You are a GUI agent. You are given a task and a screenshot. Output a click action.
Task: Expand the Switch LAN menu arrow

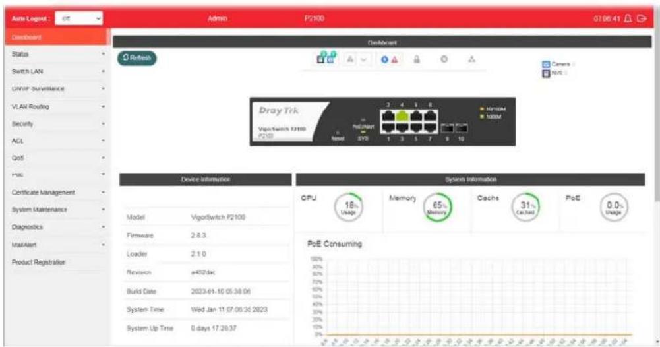coord(103,72)
